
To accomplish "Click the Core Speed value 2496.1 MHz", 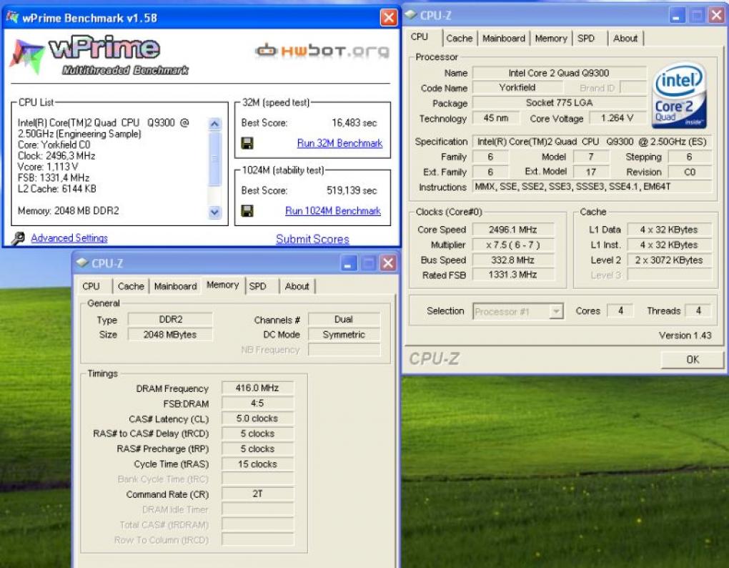I will (513, 230).
